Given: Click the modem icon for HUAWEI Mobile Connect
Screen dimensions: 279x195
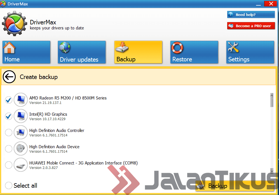Looking at the screenshot, I should [21, 165].
